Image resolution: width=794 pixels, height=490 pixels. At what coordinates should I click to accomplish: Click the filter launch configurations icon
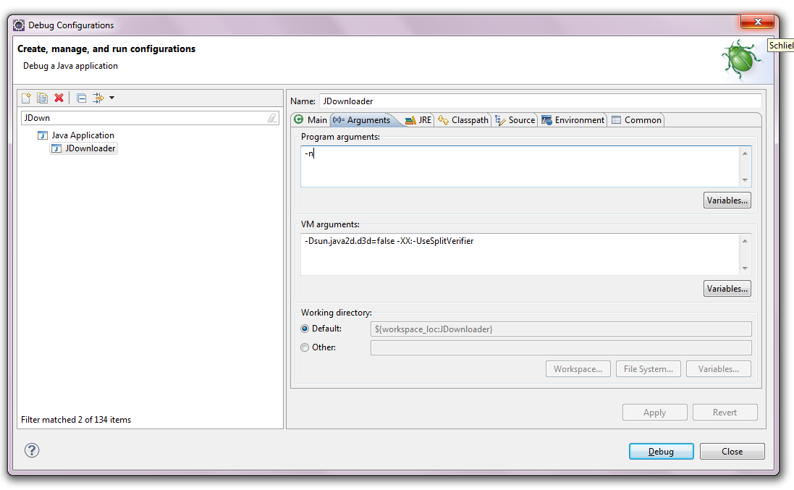click(98, 98)
